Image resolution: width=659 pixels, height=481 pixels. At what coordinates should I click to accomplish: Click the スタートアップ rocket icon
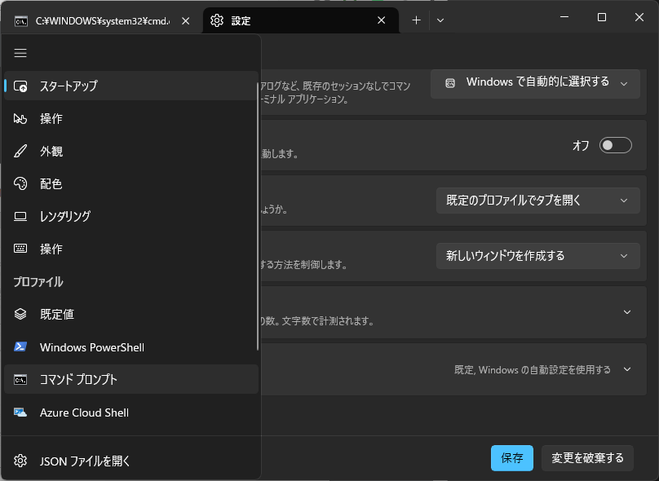point(20,86)
